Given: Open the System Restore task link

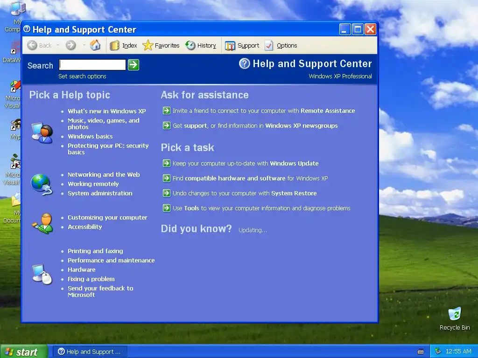Looking at the screenshot, I should click(x=245, y=193).
